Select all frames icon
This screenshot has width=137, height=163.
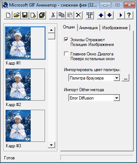pyautogui.click(x=90, y=15)
